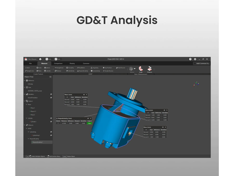Select Plane.3 in the Object Tree
The image size is (234, 176).
(32, 115)
